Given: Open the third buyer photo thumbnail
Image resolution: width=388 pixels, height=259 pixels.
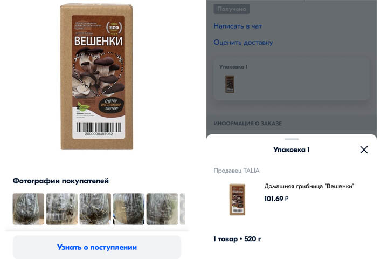Looking at the screenshot, I should point(95,209).
